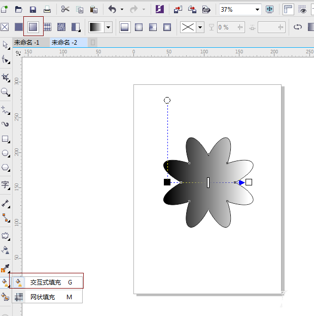This screenshot has width=314, height=316.
Task: Select the Polygon tool
Action: coord(6,168)
